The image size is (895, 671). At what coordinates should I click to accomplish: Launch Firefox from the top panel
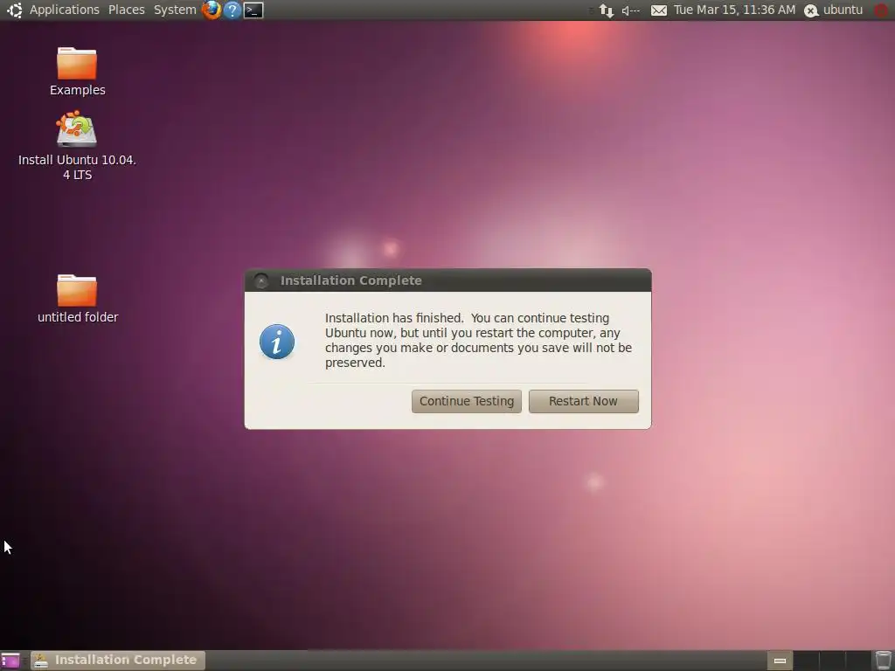pyautogui.click(x=212, y=10)
